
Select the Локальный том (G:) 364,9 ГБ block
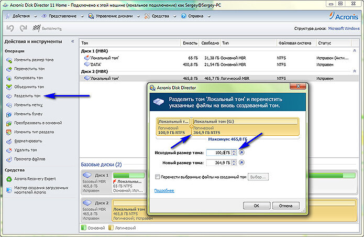[246, 127]
